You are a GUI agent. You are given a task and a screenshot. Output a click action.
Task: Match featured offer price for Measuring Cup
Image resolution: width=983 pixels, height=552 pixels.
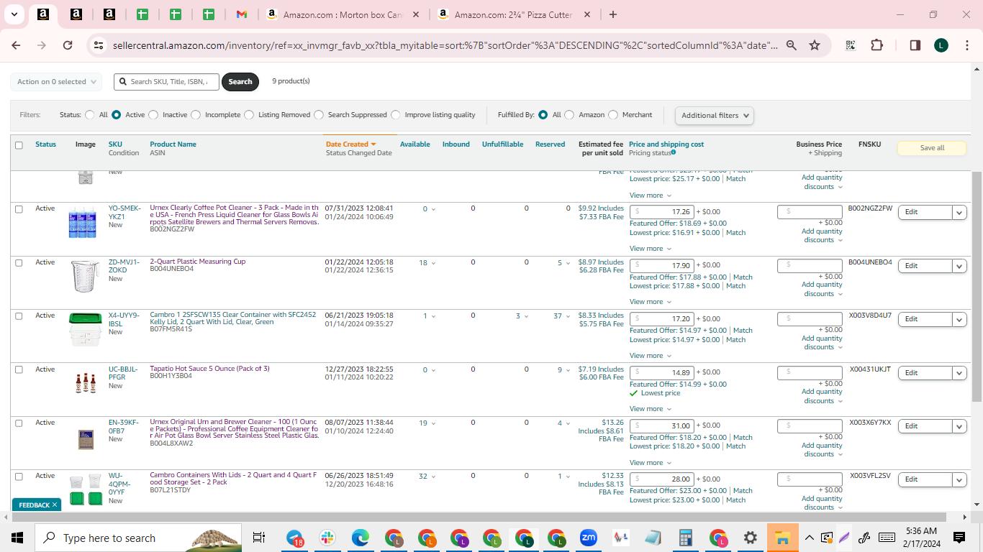pyautogui.click(x=743, y=277)
